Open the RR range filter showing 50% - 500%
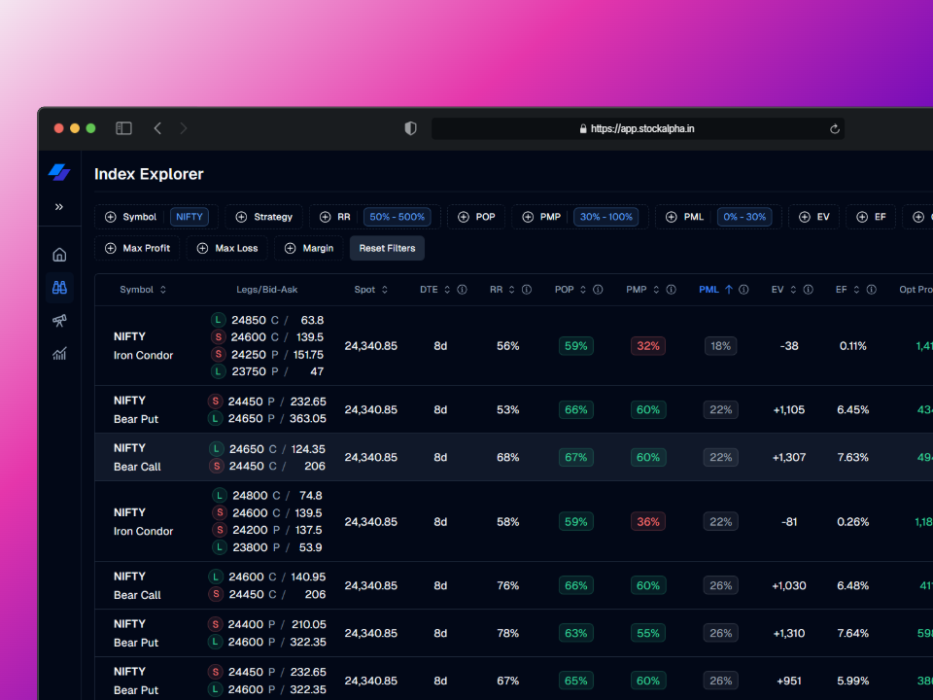 tap(397, 216)
